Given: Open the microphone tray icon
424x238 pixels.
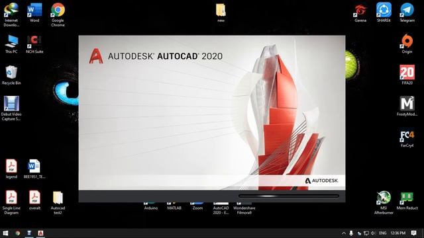Looking at the screenshot, I should click(351, 233).
